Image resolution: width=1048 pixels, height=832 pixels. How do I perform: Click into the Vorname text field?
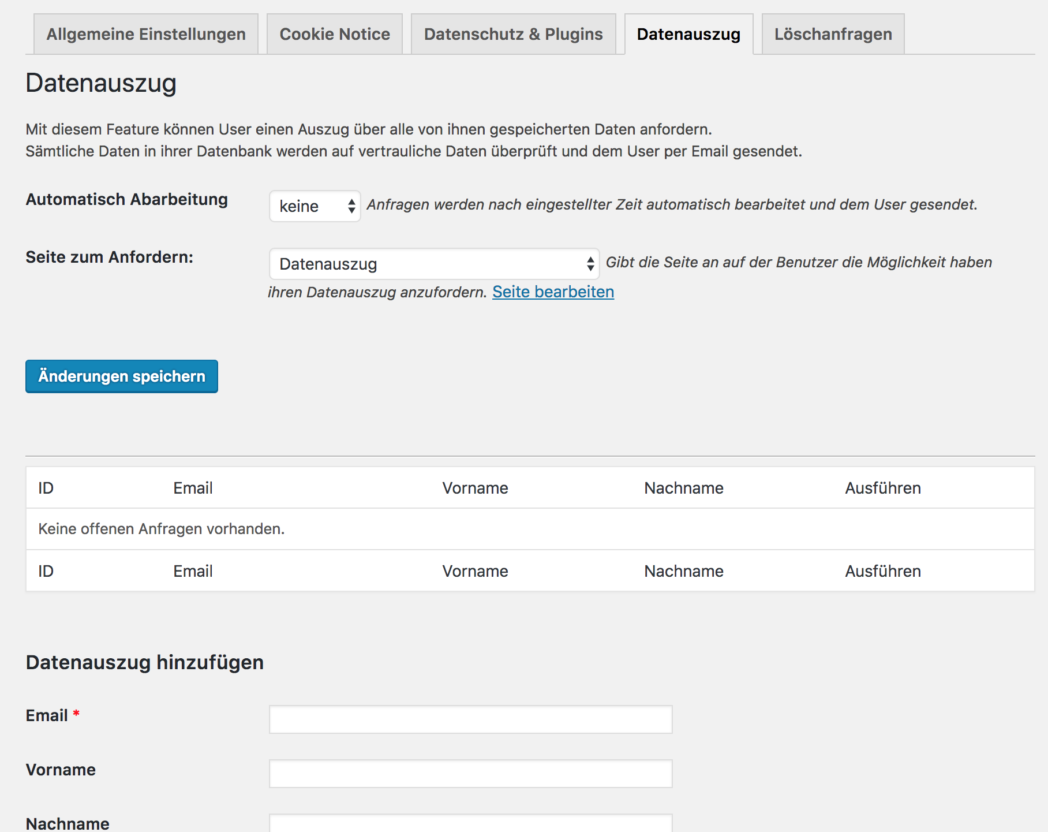tap(470, 774)
